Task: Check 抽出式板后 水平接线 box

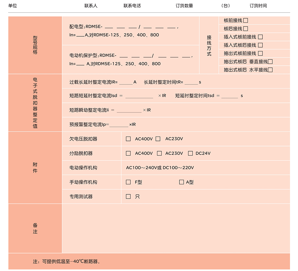Action: [x=270, y=69]
